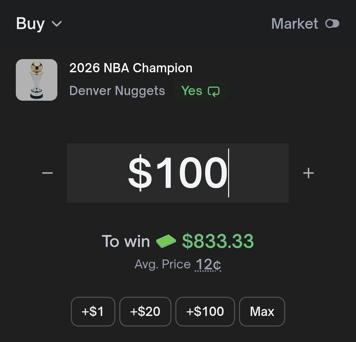Click the To win label
The height and width of the screenshot is (342, 356).
[x=126, y=241]
